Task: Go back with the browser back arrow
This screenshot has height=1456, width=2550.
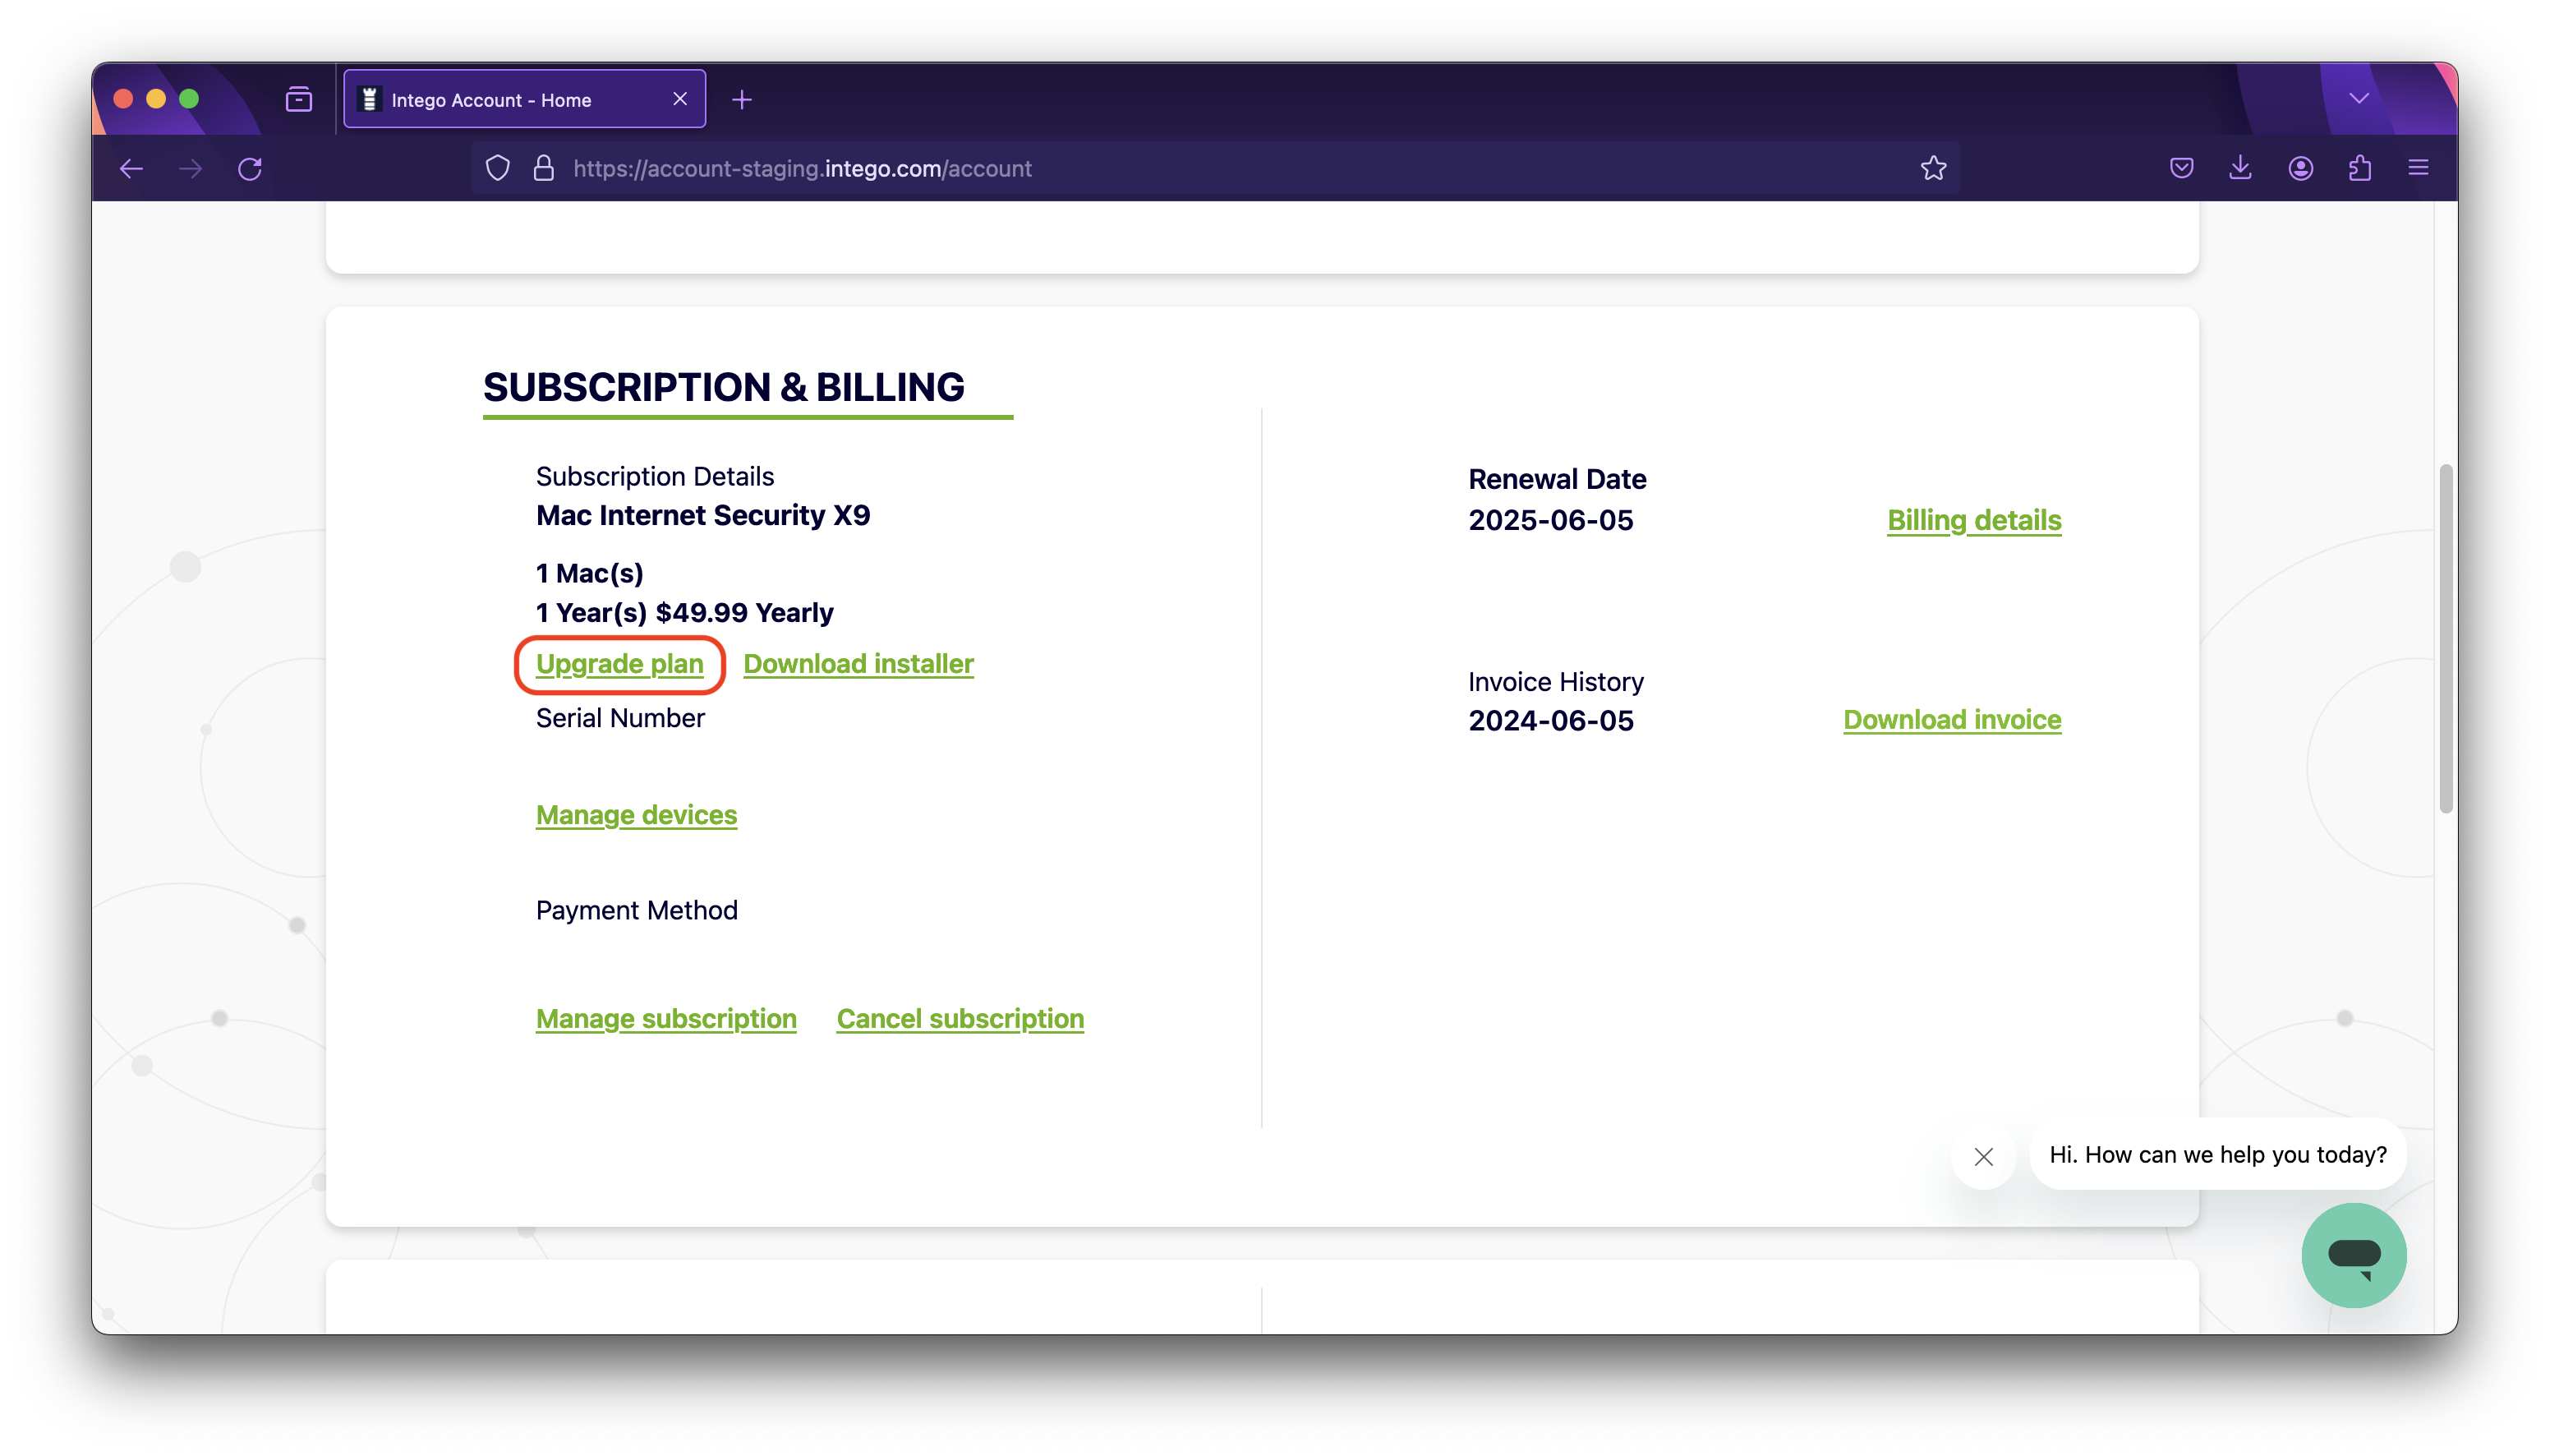Action: click(x=131, y=168)
